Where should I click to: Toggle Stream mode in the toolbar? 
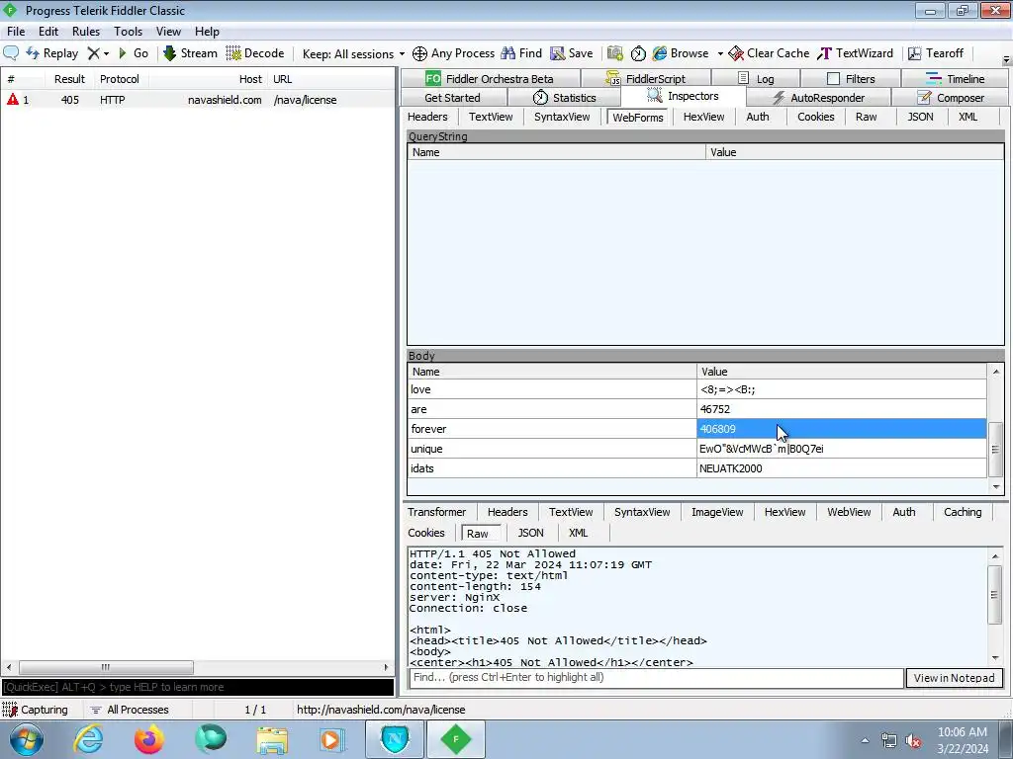point(190,53)
